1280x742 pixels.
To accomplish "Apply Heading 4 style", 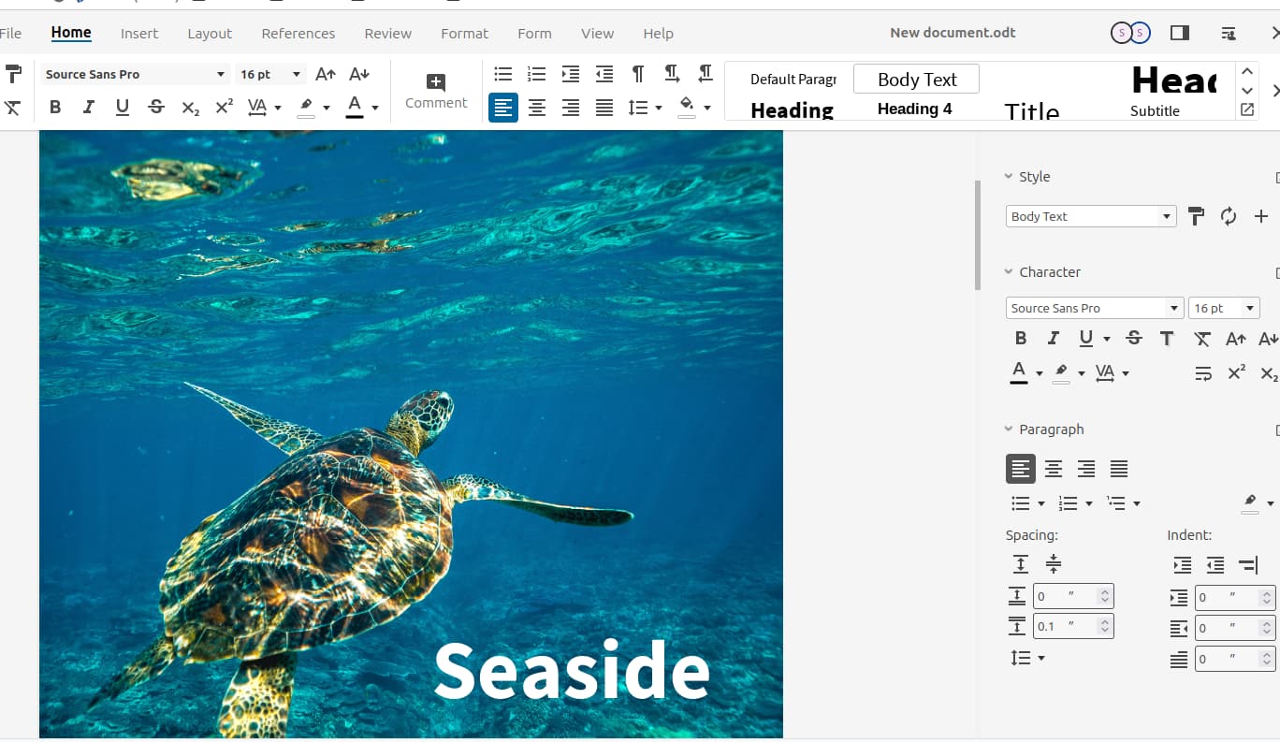I will (915, 109).
